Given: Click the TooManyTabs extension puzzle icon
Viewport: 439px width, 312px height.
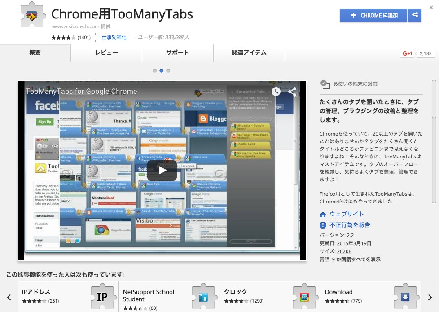Looking at the screenshot, I should (x=32, y=16).
